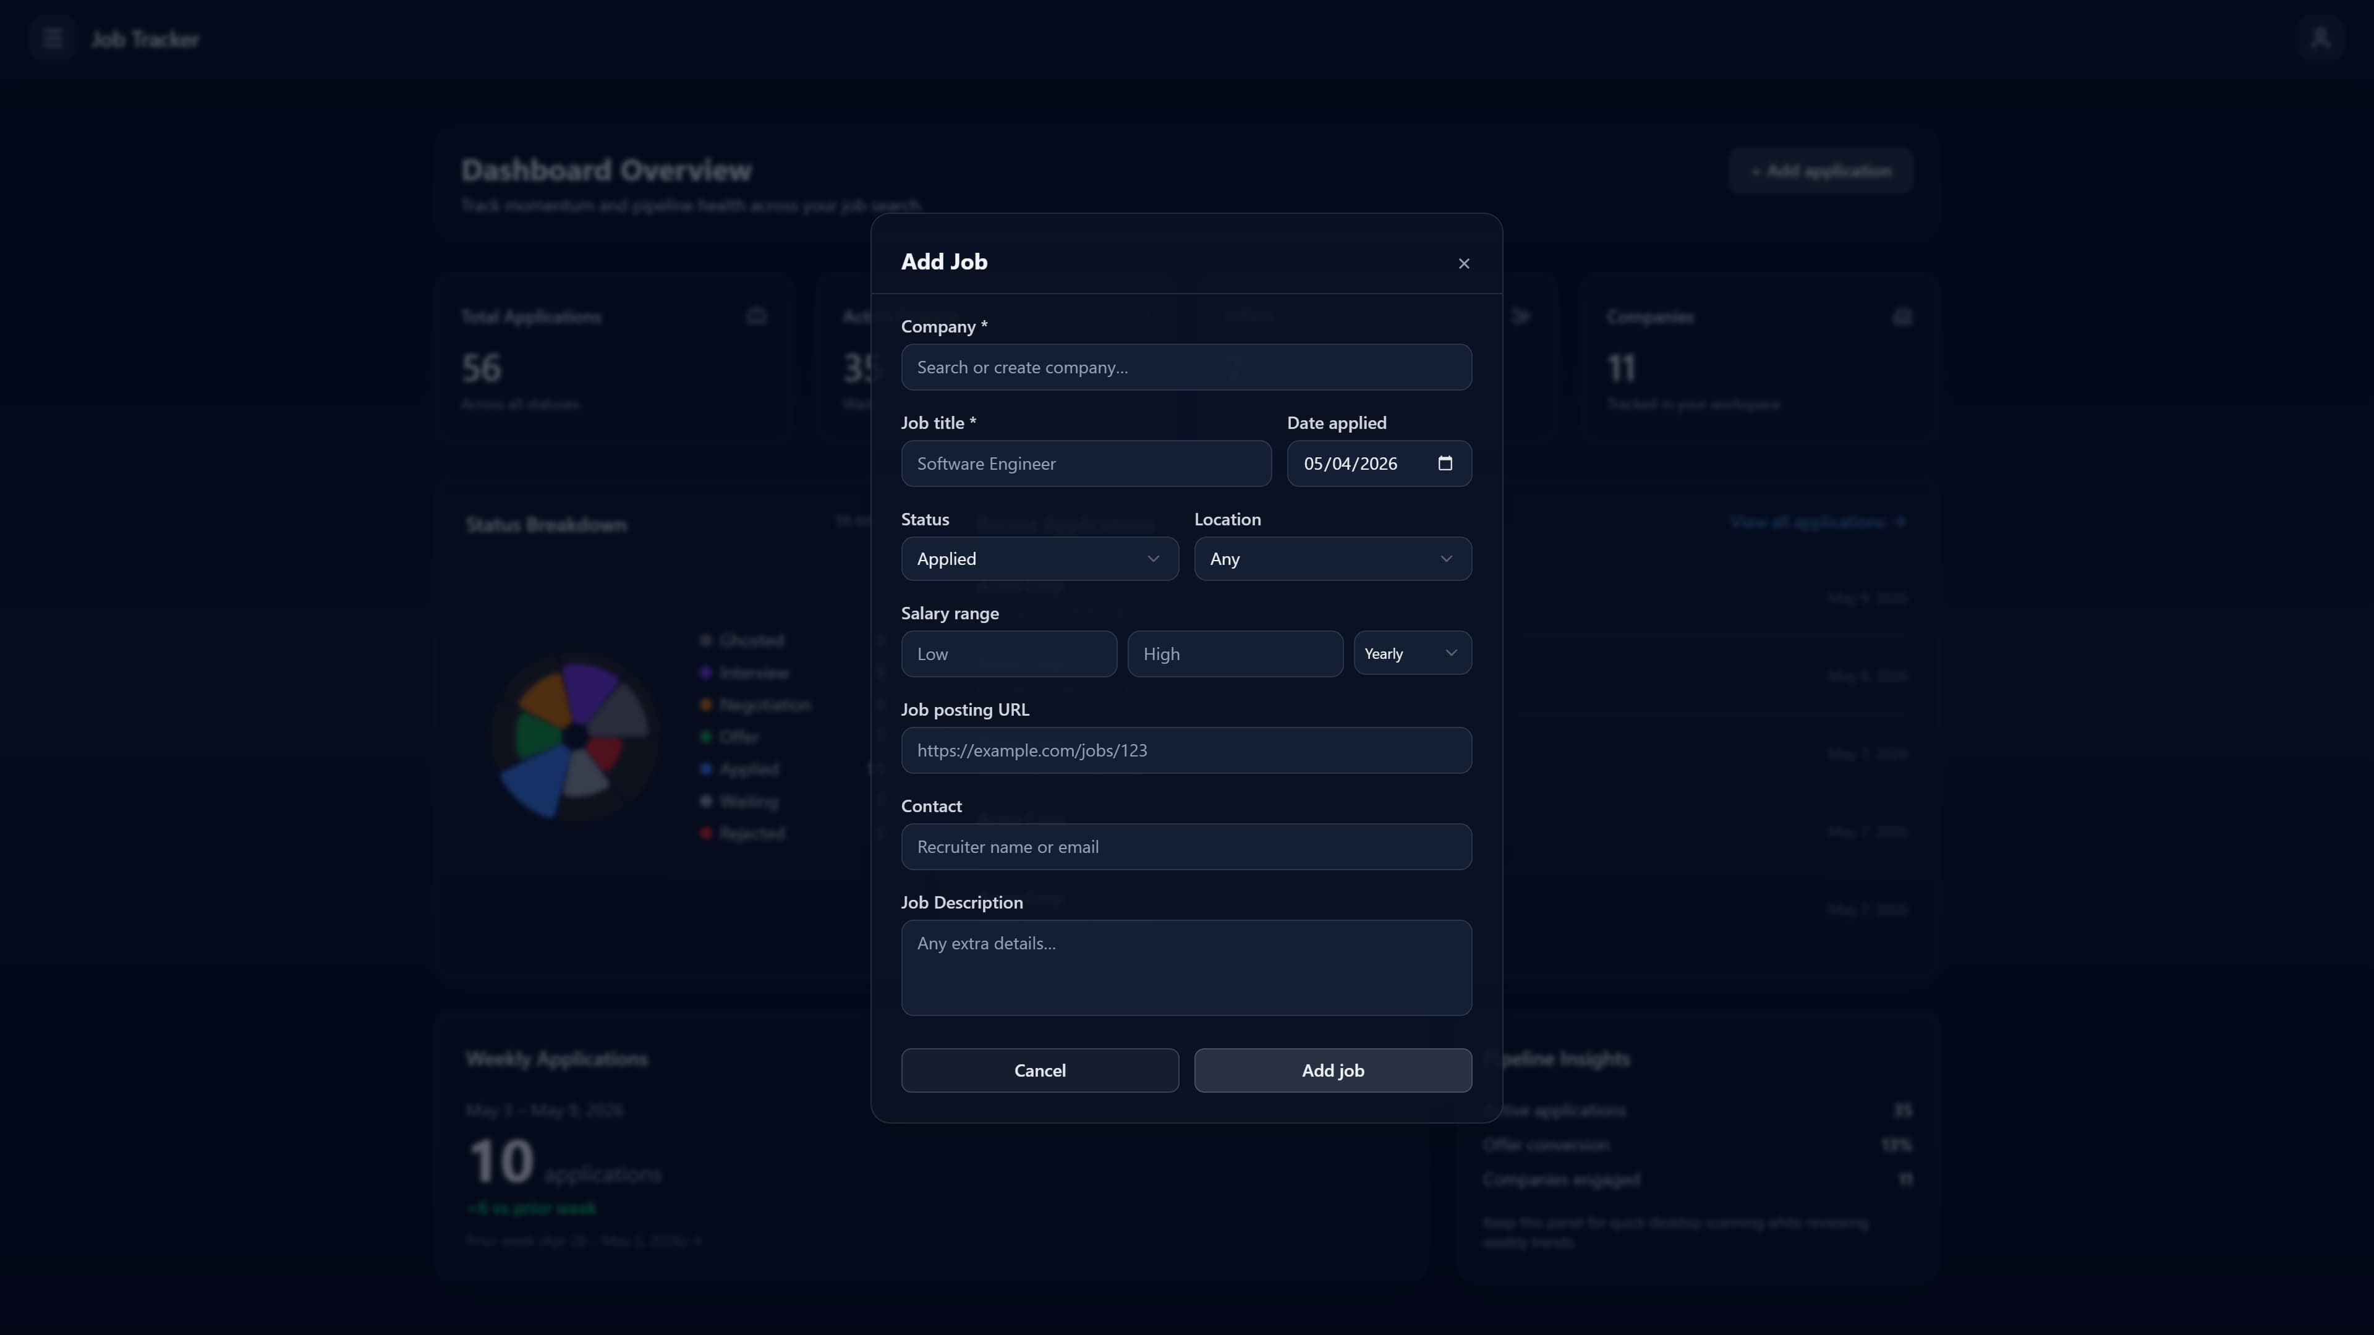Click the Offer conversion row
The image size is (2374, 1335).
[x=1696, y=1145]
